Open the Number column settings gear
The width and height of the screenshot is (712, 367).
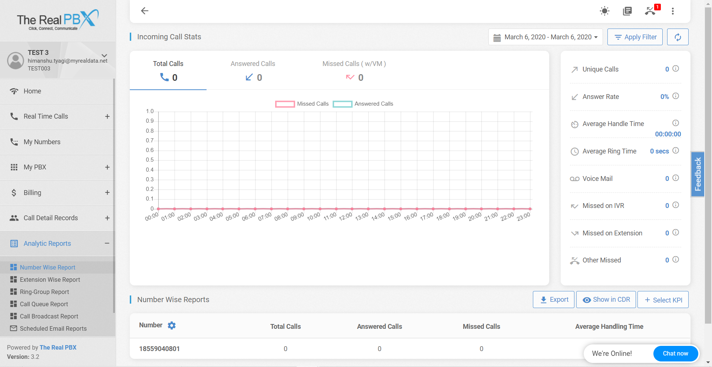point(172,325)
